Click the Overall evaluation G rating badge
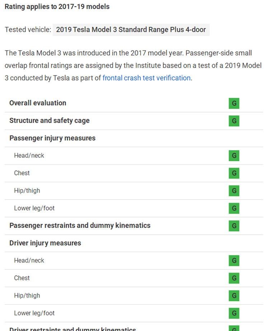This screenshot has height=331, width=267. [x=234, y=103]
